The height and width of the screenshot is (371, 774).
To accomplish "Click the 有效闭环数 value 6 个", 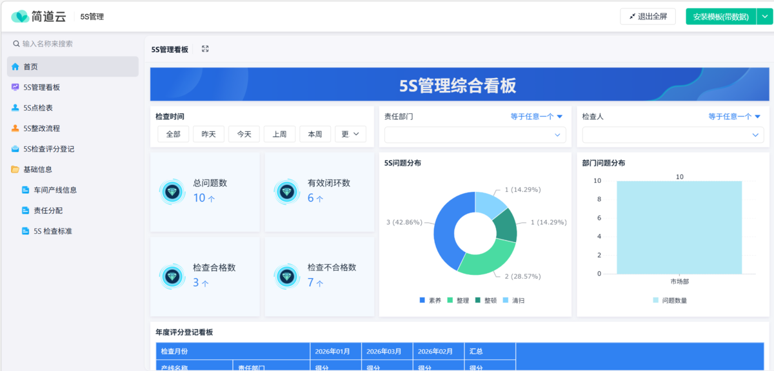I will pyautogui.click(x=315, y=198).
